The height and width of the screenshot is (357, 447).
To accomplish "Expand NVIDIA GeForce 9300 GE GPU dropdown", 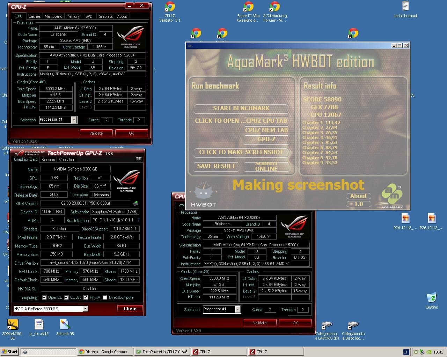I will coord(85,309).
